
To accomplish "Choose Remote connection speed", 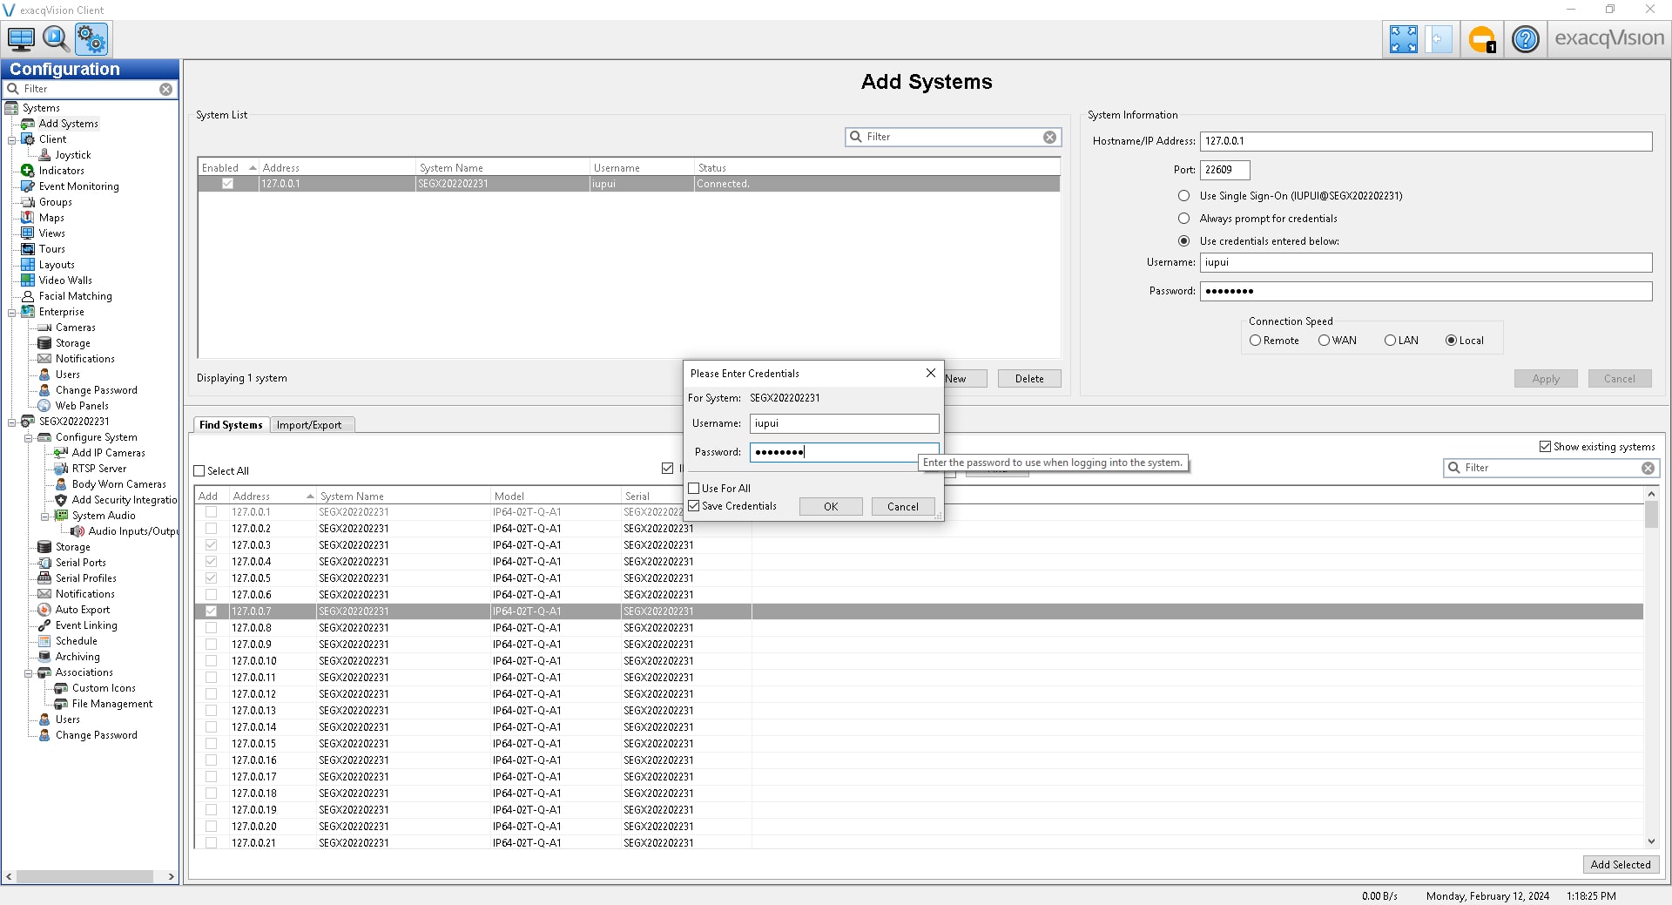I will pyautogui.click(x=1255, y=341).
